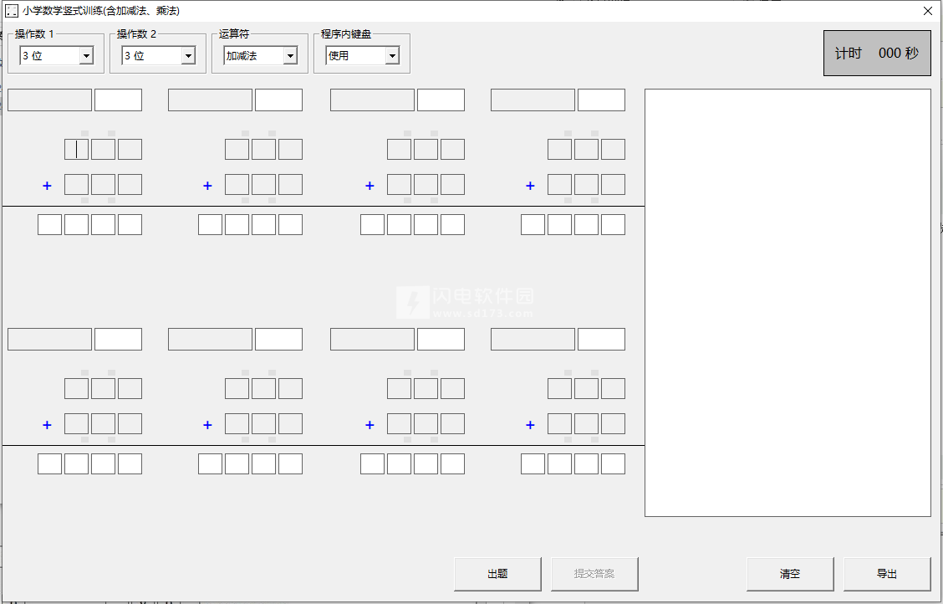Click the blue plus sign of bottom-right problem
This screenshot has height=604, width=943.
530,425
